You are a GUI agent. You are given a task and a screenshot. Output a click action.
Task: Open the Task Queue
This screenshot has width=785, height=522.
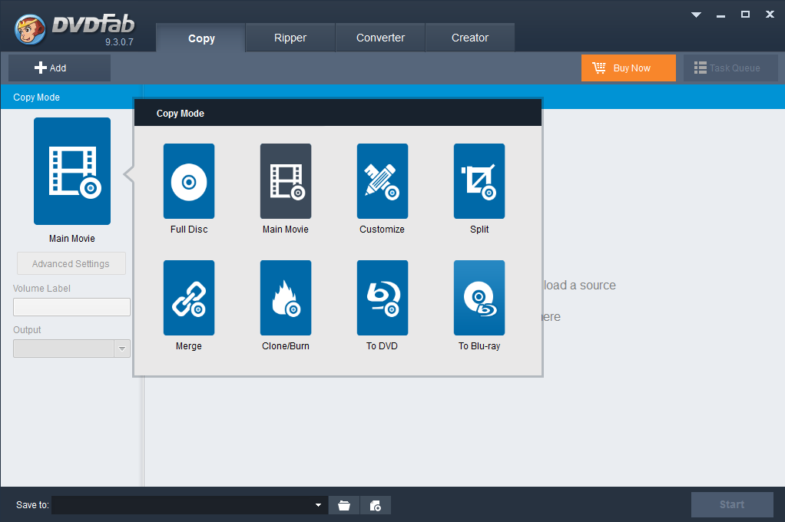[730, 68]
